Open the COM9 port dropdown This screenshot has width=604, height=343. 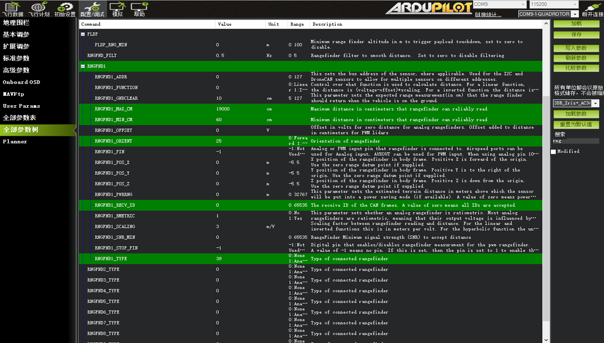pos(523,4)
